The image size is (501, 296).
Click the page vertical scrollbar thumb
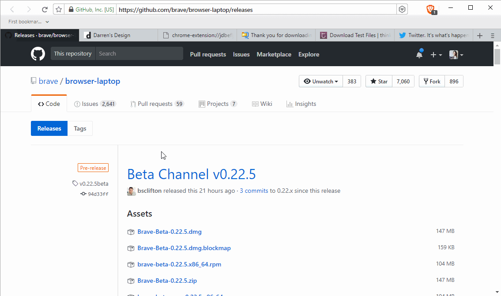pos(497,56)
